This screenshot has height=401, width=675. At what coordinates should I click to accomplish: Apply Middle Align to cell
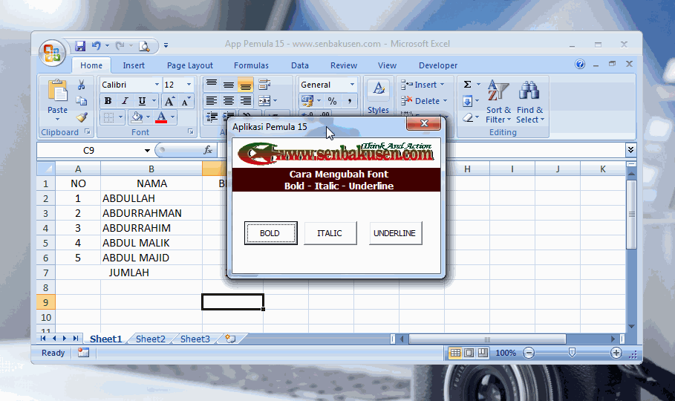228,85
